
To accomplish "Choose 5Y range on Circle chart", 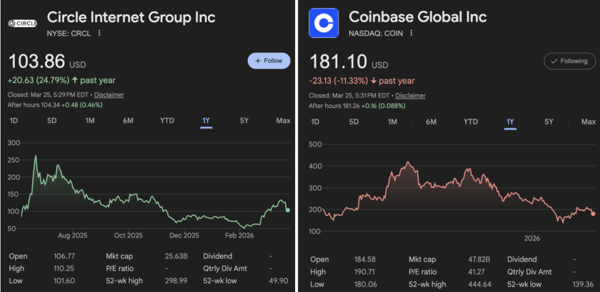I will [x=245, y=120].
